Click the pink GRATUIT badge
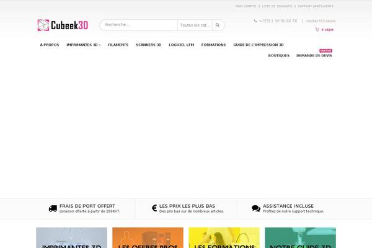 [x=325, y=51]
